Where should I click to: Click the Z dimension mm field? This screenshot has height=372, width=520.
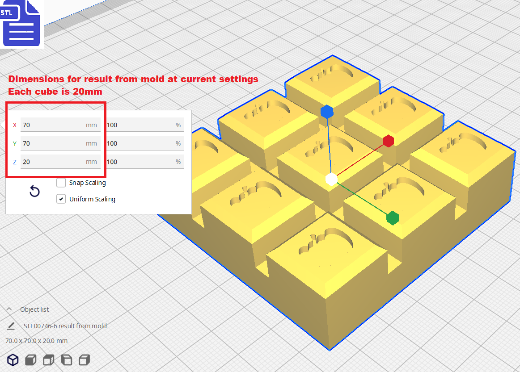click(x=60, y=162)
